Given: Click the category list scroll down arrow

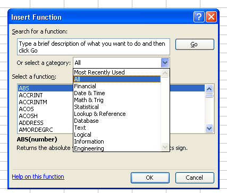Looking at the screenshot, I should pyautogui.click(x=165, y=147).
